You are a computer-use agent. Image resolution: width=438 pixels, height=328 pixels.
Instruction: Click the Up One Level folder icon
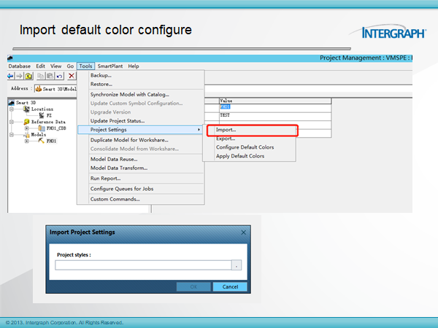(x=28, y=76)
